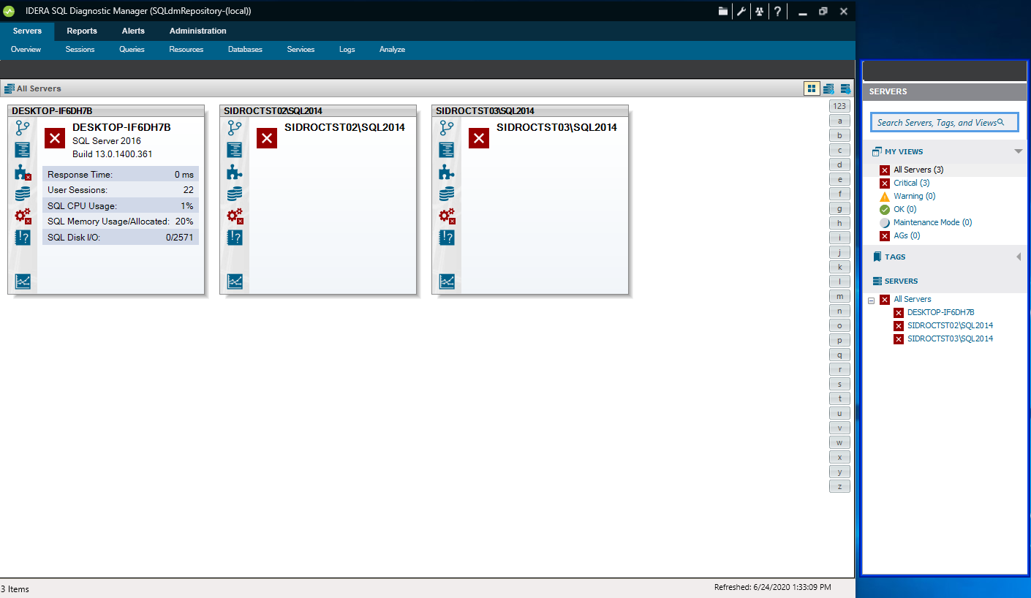Click the branch icon on SIDROCTST02\SQL2014 card

(x=235, y=128)
